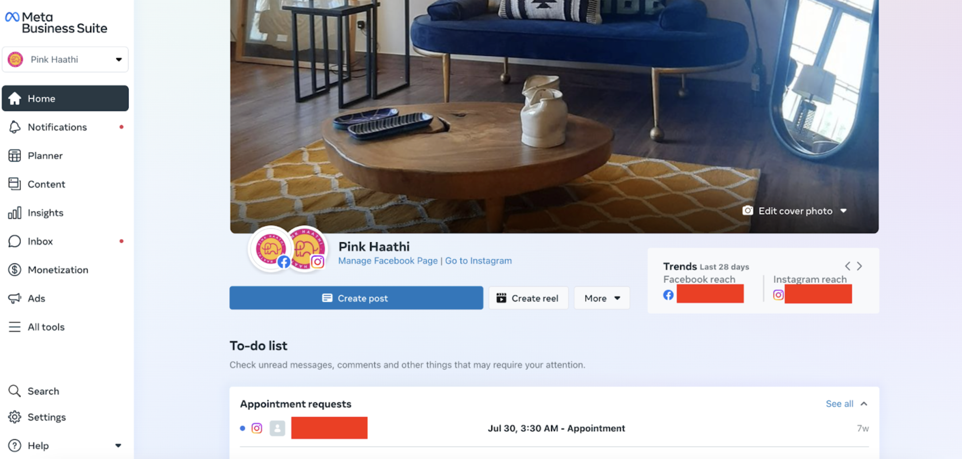Navigate to Planner section
The image size is (962, 459).
tap(45, 155)
